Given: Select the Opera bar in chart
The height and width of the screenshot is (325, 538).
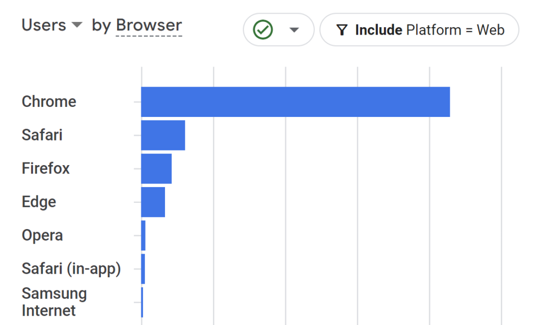Looking at the screenshot, I should tap(143, 235).
